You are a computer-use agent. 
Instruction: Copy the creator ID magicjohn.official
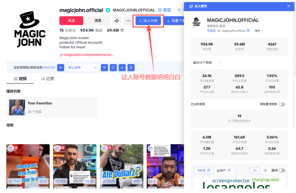coord(248,31)
